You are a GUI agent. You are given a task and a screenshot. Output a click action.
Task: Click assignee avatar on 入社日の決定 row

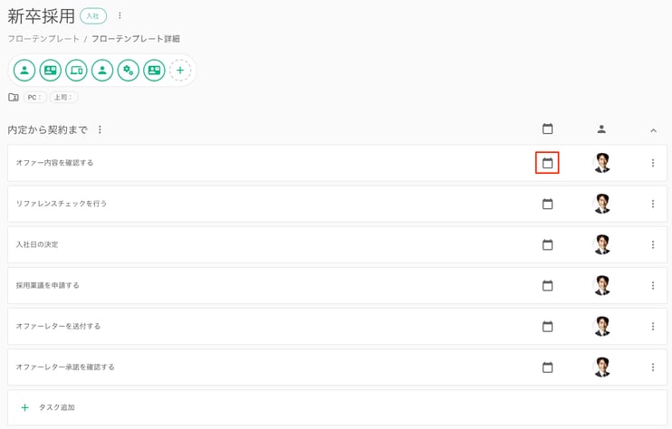tap(601, 244)
